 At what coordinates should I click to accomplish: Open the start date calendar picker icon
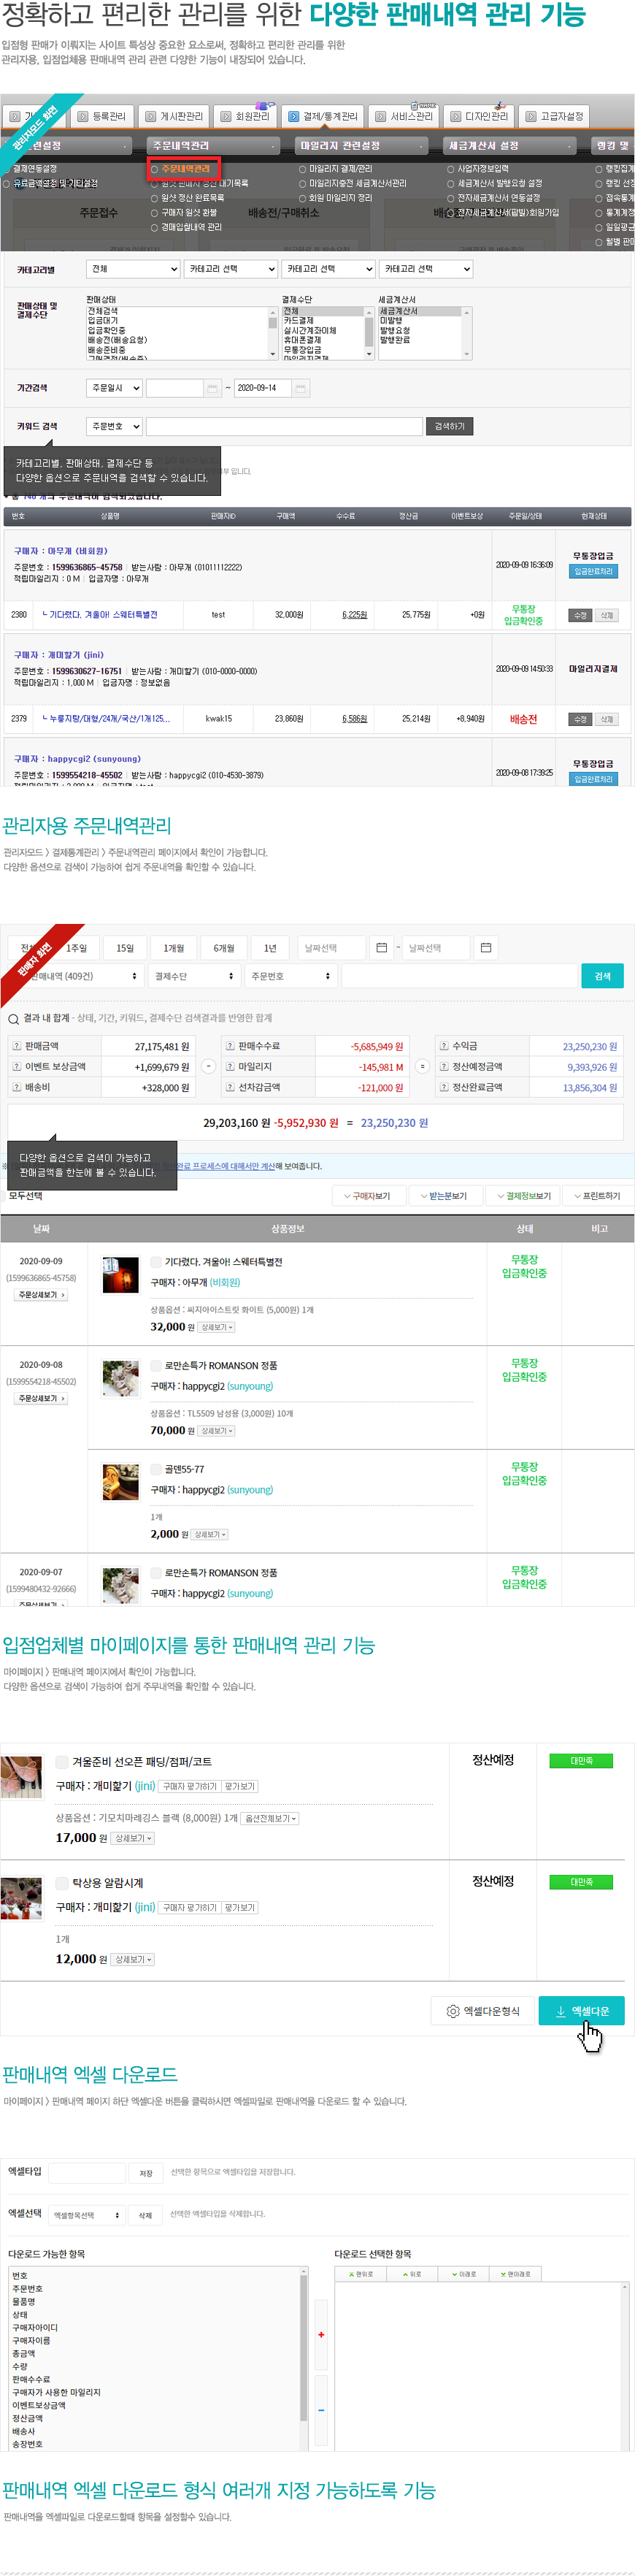point(381,947)
